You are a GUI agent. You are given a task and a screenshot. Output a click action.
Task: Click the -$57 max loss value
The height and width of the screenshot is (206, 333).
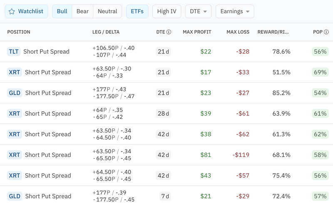(243, 176)
